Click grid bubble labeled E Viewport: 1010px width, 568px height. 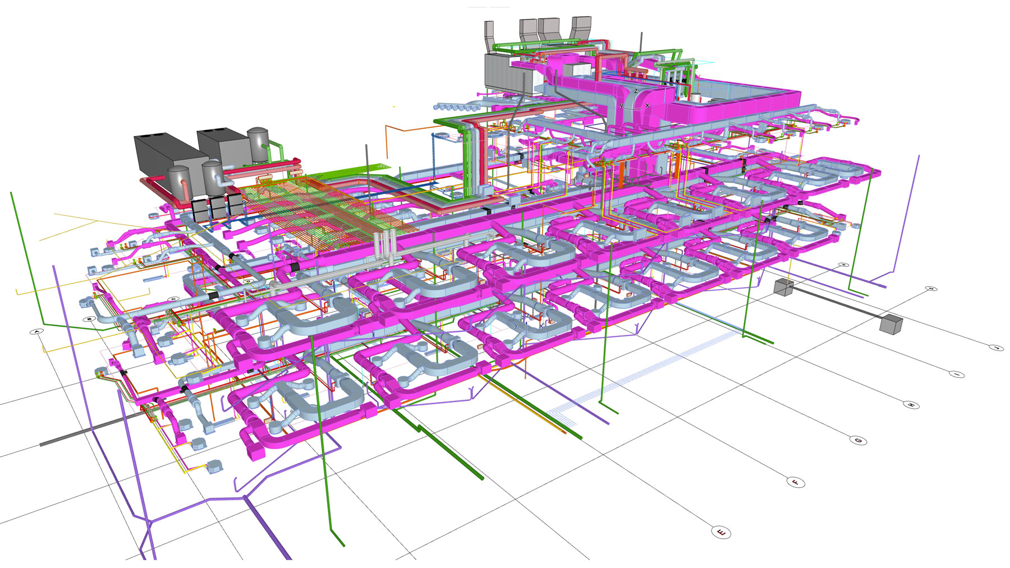click(x=722, y=532)
